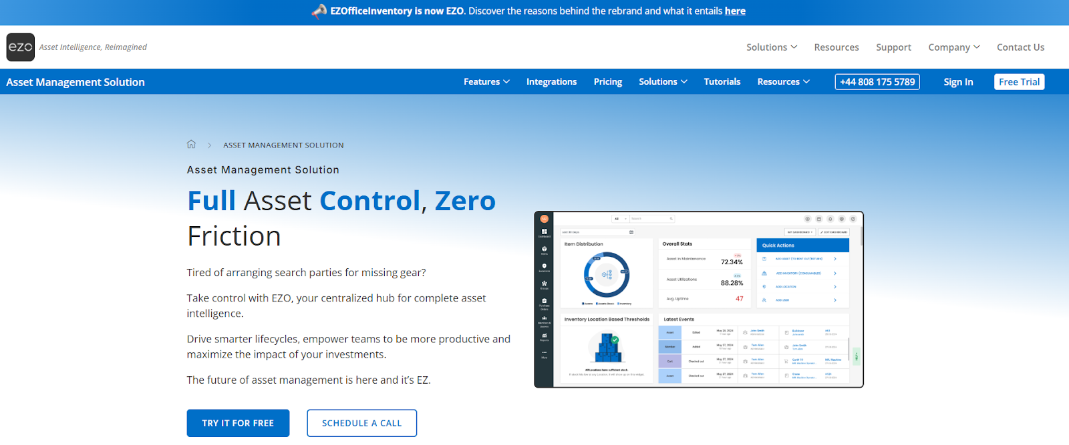Click the Locations pin icon in preview sidebar
Screen dimensions: 1069x445
pyautogui.click(x=545, y=267)
